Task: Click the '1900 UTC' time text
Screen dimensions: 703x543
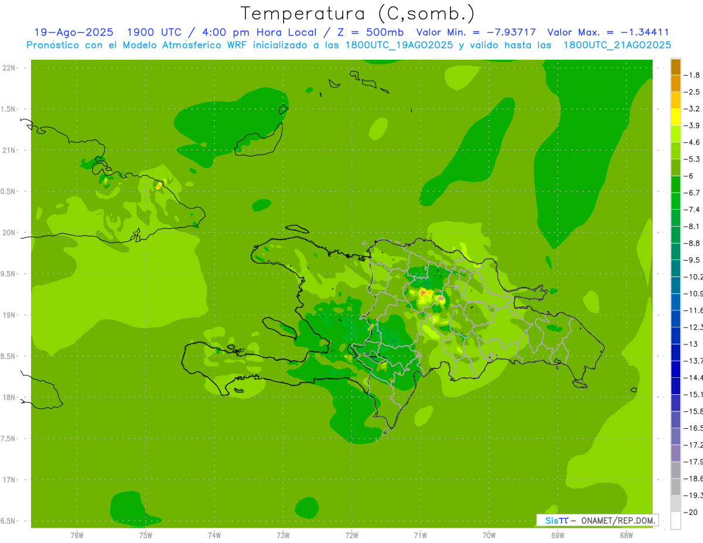Action: click(155, 32)
